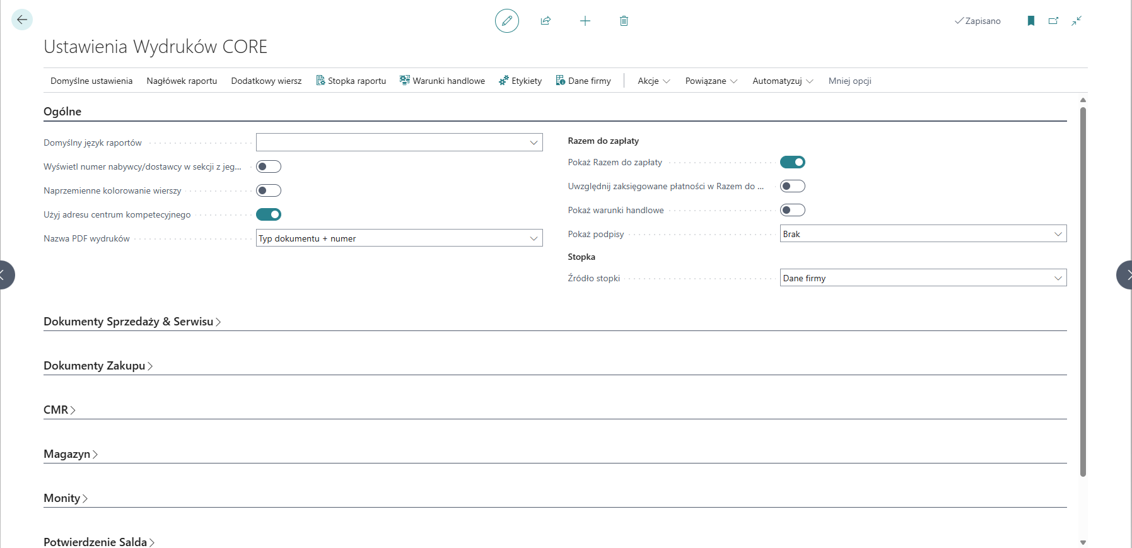Image resolution: width=1132 pixels, height=548 pixels.
Task: Disable Pokaż Razem do zapłaty toggle
Action: pos(792,162)
